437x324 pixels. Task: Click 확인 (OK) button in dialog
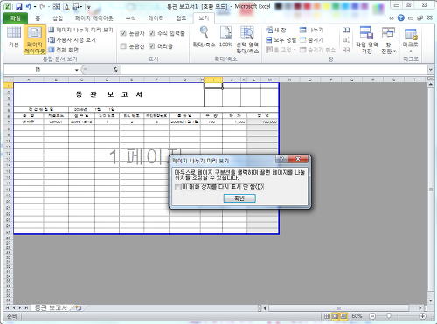239,198
